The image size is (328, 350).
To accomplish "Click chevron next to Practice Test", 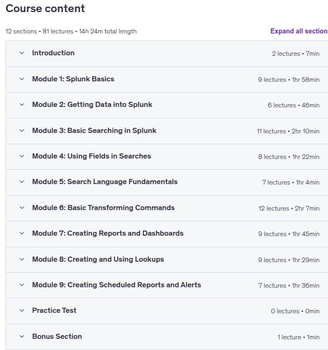I will coord(22,310).
